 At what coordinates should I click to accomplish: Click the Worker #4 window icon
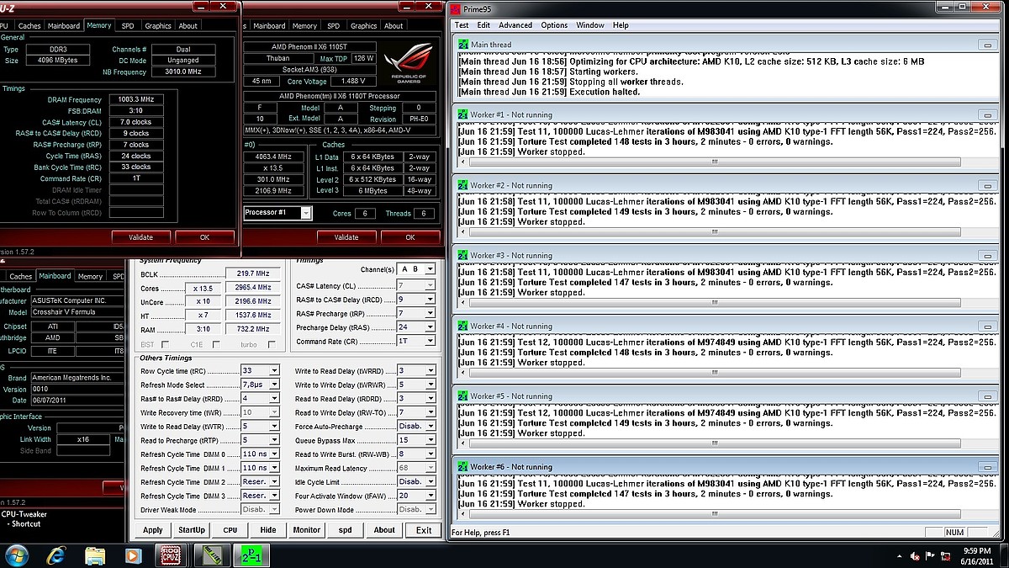(x=463, y=326)
